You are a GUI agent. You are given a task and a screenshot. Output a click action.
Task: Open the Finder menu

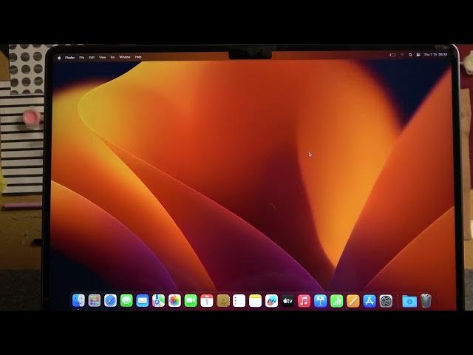pos(70,58)
